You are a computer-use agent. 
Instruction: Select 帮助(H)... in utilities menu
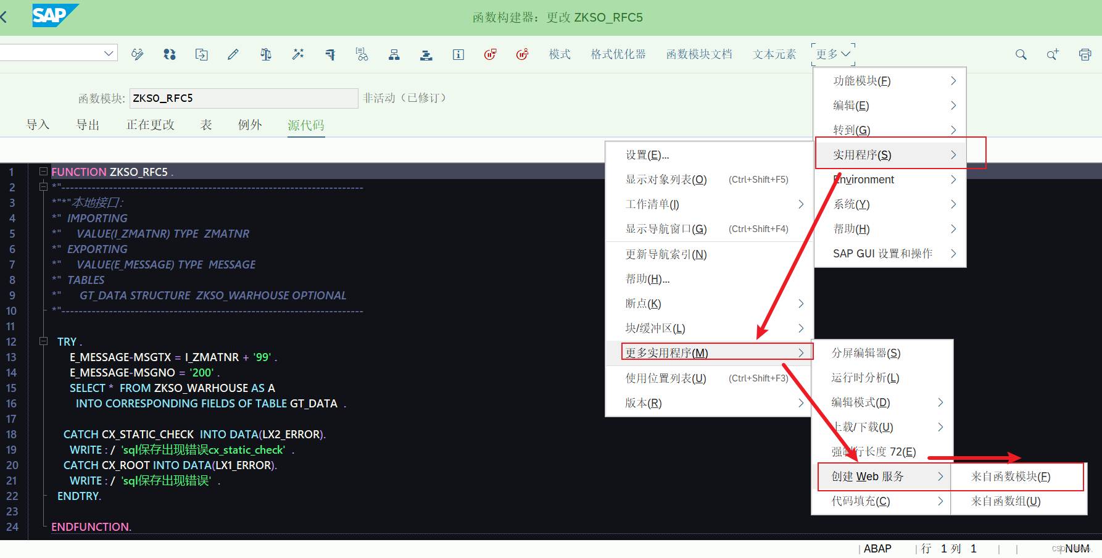(709, 279)
